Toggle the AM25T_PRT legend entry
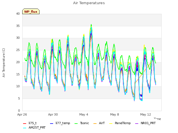The height and width of the screenshot is (133, 178). (34, 128)
